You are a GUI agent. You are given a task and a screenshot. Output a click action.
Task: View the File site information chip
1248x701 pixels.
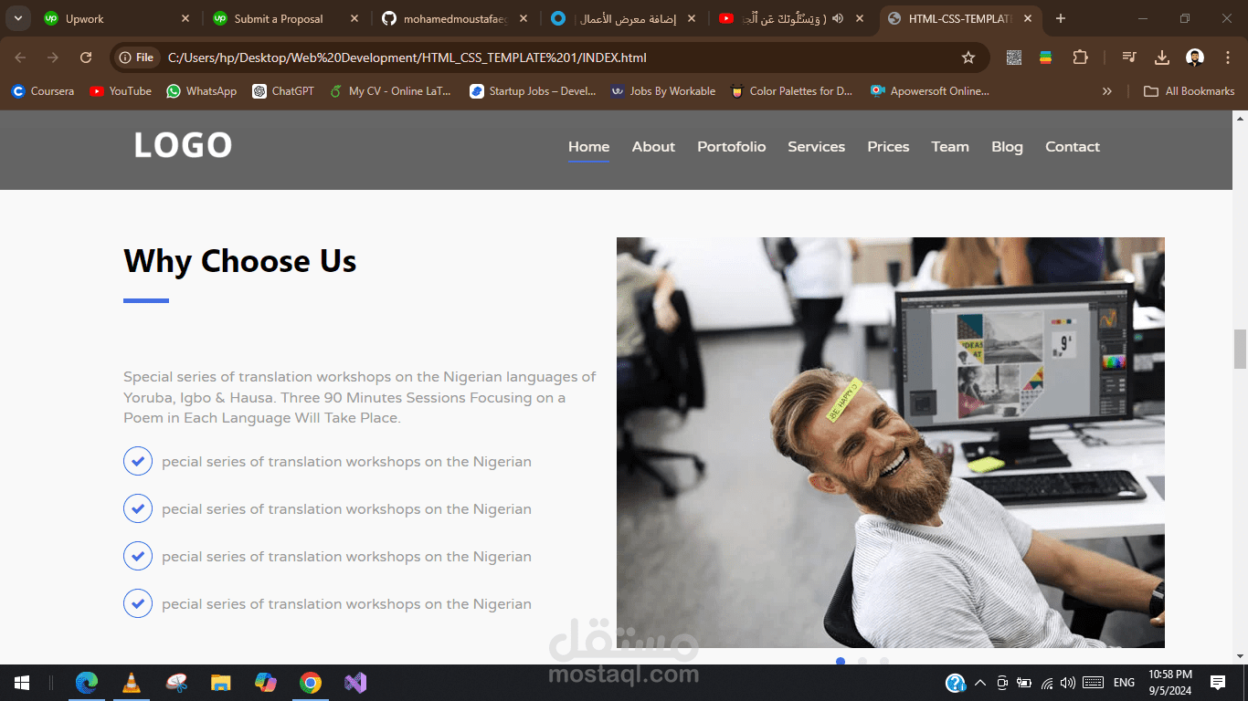tap(137, 58)
